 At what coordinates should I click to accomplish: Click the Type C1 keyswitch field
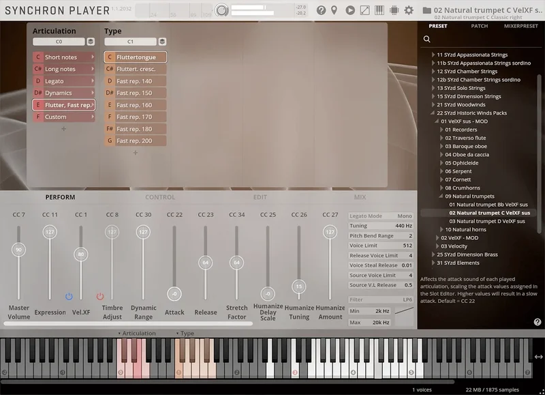130,42
